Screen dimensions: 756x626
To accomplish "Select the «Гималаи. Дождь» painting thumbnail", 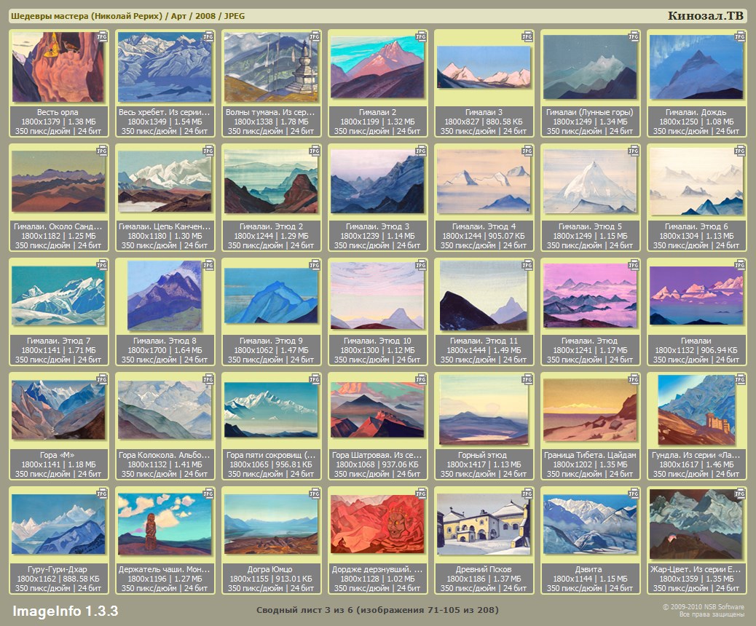I will [696, 67].
